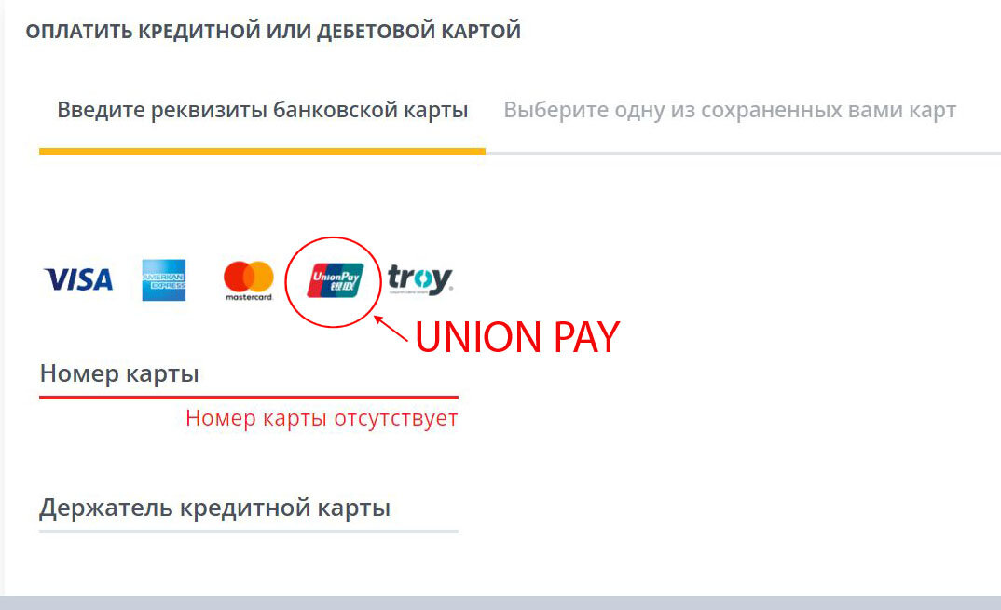Select the Mastercard logo
Image resolution: width=1001 pixels, height=610 pixels.
click(x=249, y=280)
